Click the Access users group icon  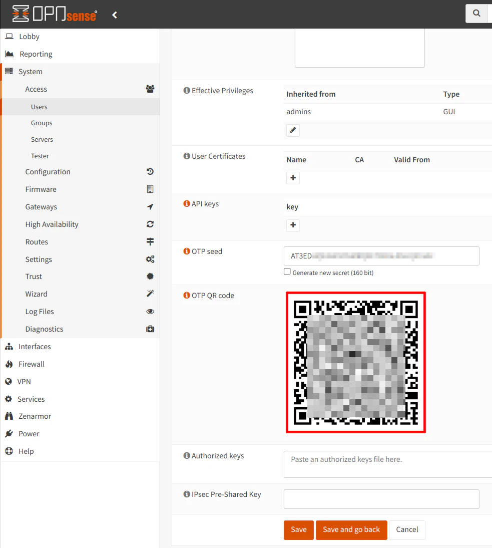coord(150,89)
